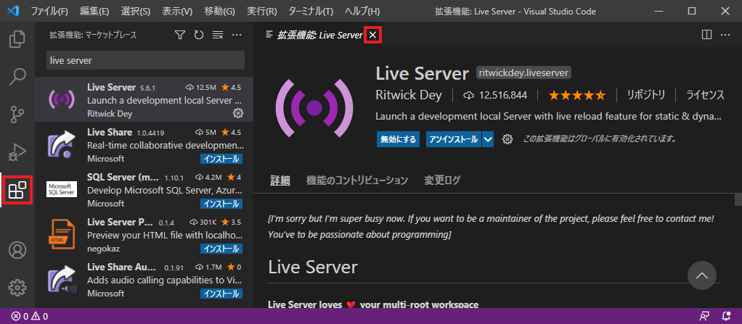Clear extensions search results icon

click(218, 35)
